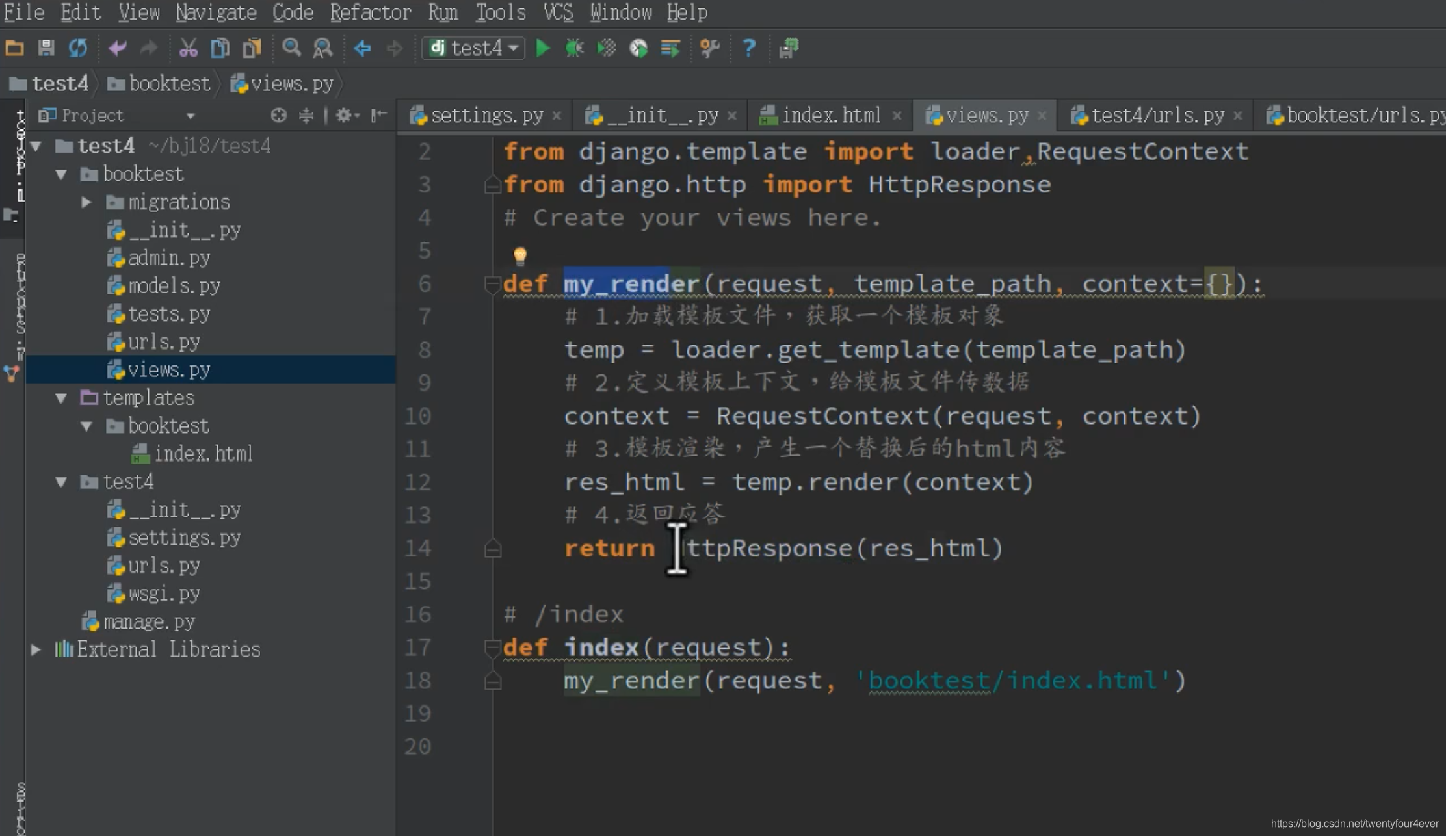Collapse booktest folder under templates

tap(86, 426)
